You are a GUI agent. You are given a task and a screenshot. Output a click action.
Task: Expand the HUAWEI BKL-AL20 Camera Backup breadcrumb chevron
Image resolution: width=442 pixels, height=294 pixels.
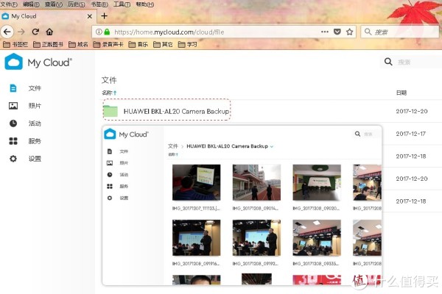click(x=272, y=146)
